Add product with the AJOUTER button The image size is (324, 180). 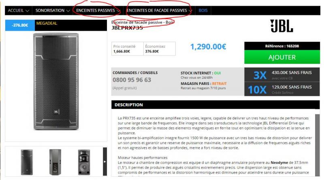coord(282,57)
